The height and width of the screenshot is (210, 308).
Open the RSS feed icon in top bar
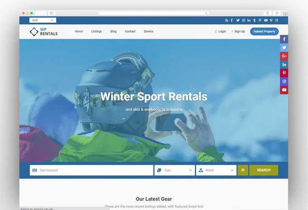coord(226,20)
